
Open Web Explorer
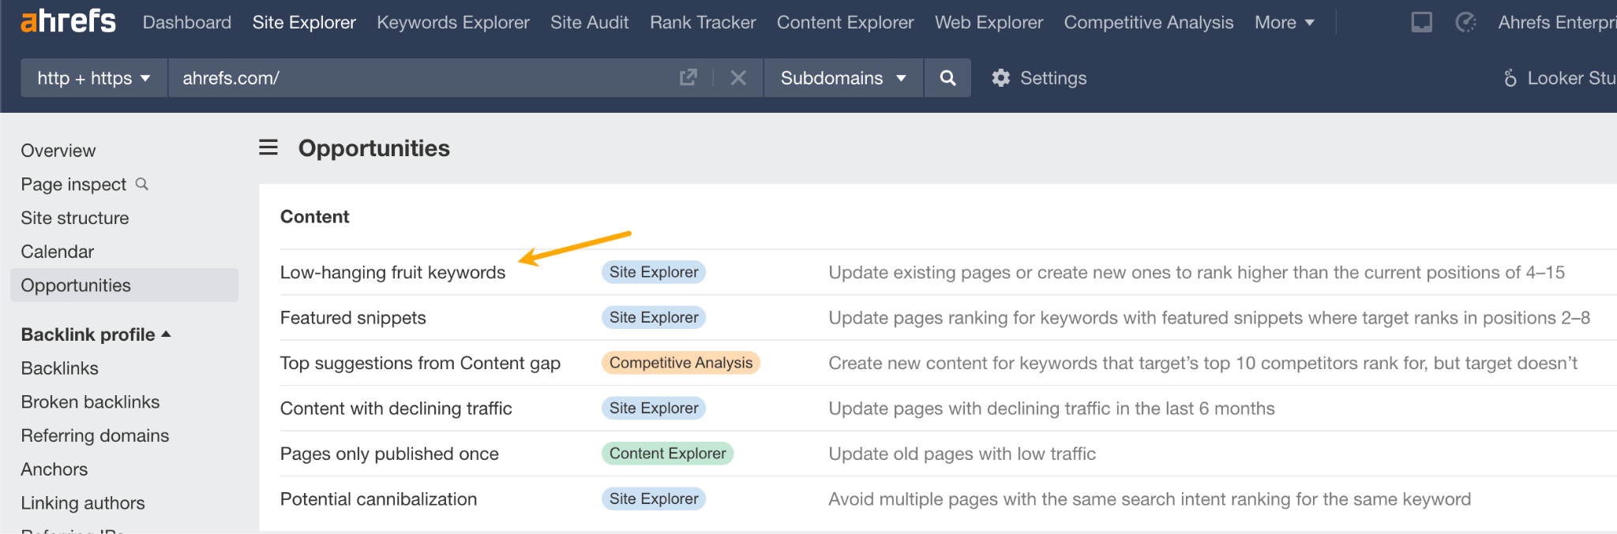989,22
